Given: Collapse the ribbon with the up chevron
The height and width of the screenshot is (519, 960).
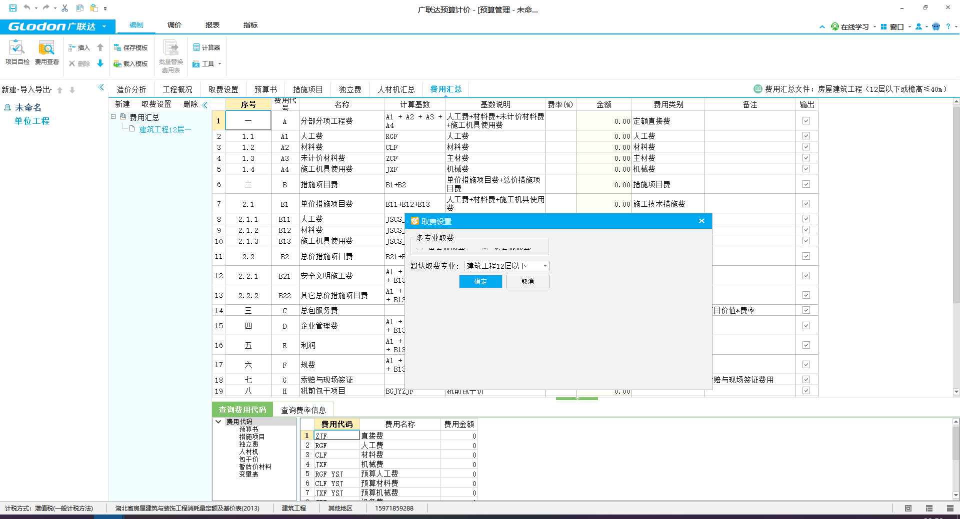Looking at the screenshot, I should (x=822, y=27).
